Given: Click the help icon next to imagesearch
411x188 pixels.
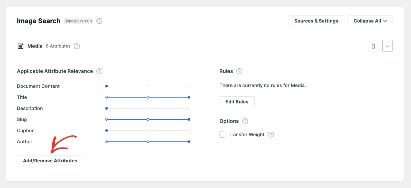Looking at the screenshot, I should point(99,21).
